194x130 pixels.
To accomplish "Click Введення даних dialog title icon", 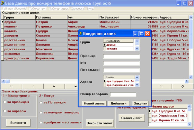I will [x=81, y=33].
